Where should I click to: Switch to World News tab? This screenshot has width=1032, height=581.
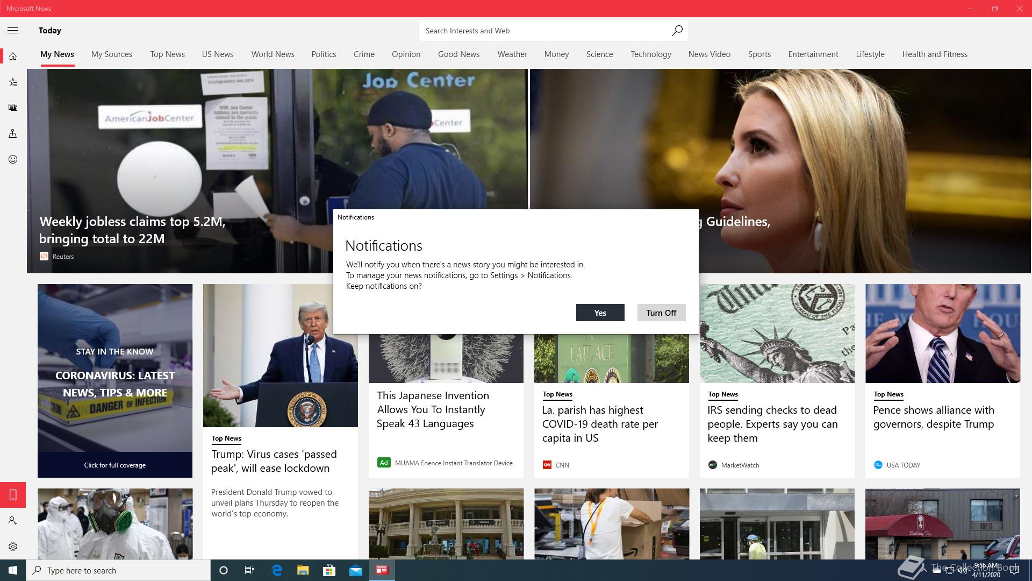(x=273, y=54)
